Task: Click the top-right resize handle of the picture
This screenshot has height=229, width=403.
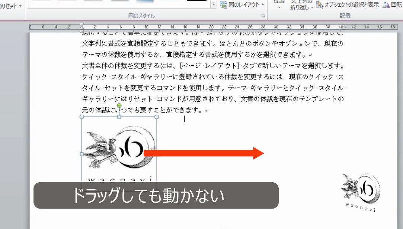Action: point(157,117)
